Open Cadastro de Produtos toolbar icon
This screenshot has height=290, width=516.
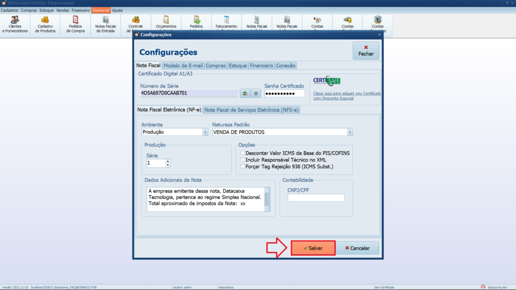45,24
